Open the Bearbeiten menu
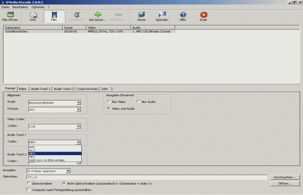This screenshot has height=195, width=303. pos(21,7)
